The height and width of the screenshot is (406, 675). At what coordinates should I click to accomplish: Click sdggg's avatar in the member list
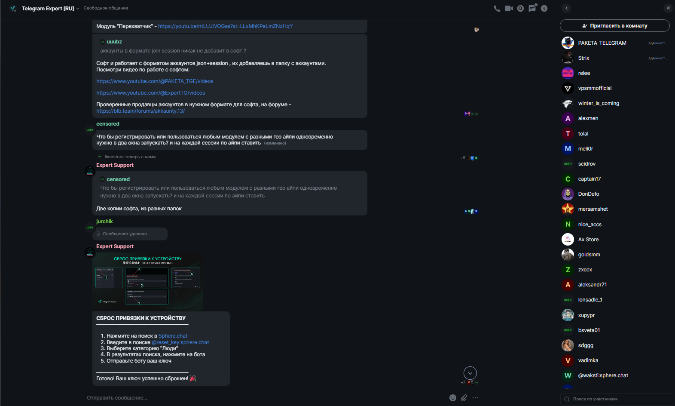[568, 345]
